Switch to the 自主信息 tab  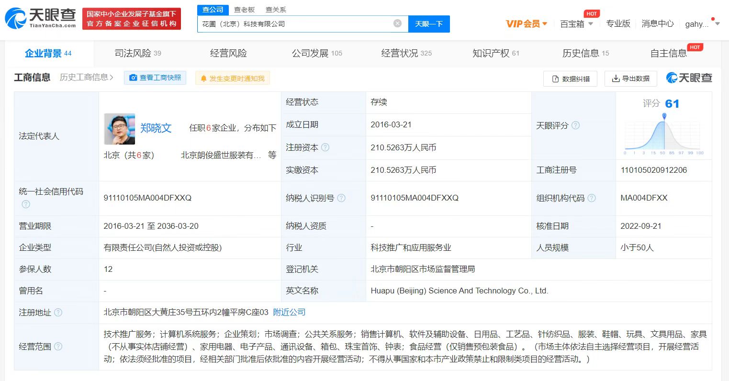coord(668,53)
